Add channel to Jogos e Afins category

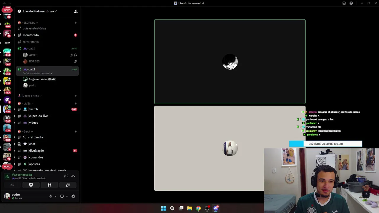(x=76, y=96)
